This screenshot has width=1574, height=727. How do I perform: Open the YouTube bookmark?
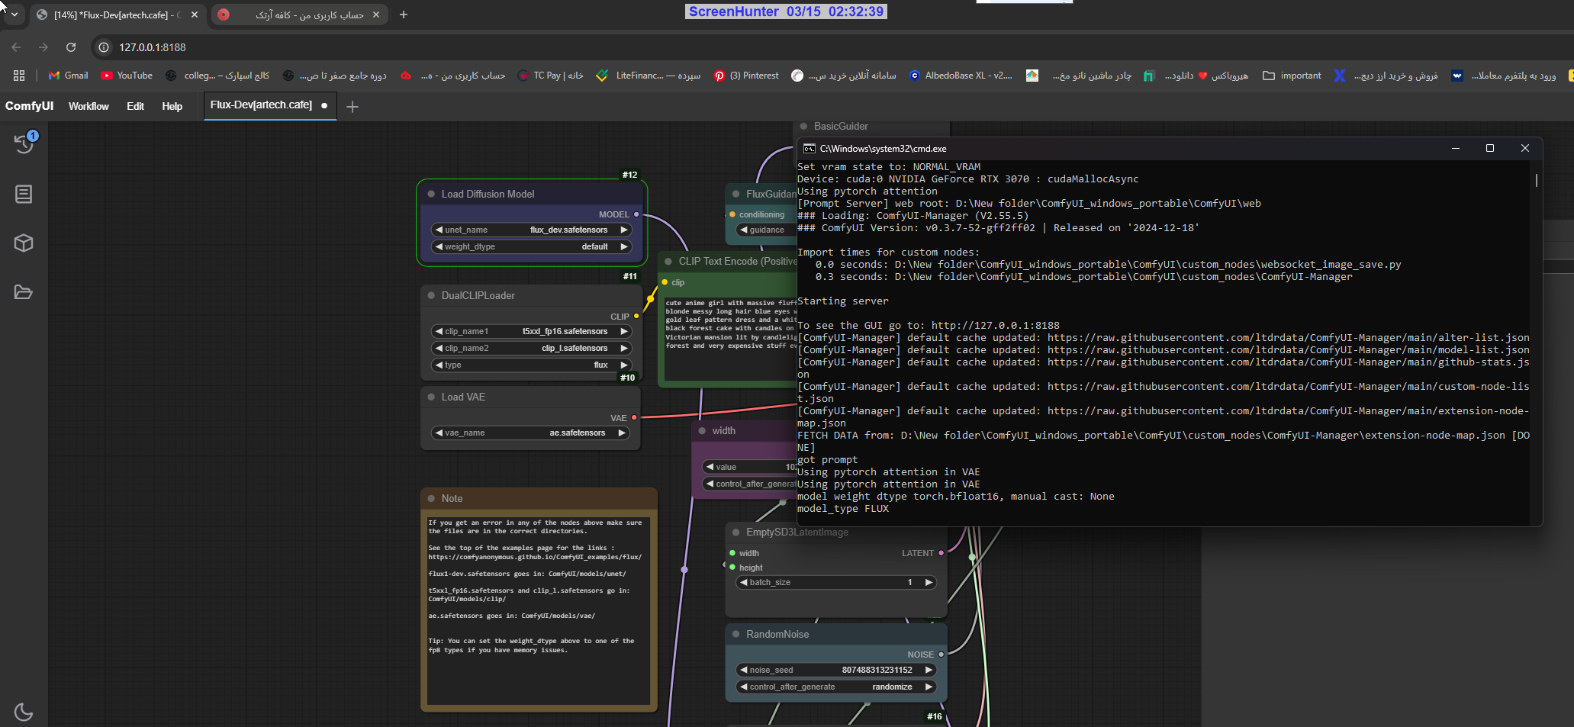(x=127, y=76)
